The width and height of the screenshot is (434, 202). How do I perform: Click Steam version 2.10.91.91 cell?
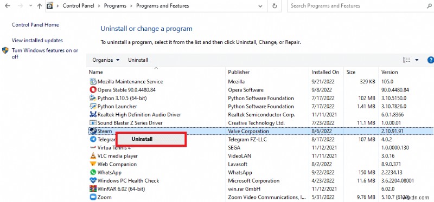coord(392,131)
